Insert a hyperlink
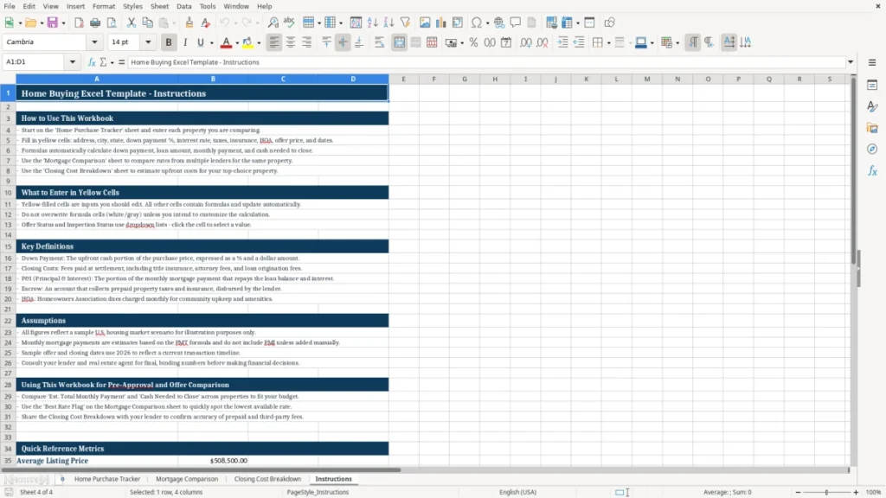Viewport: 886px width, 498px height. [499, 22]
